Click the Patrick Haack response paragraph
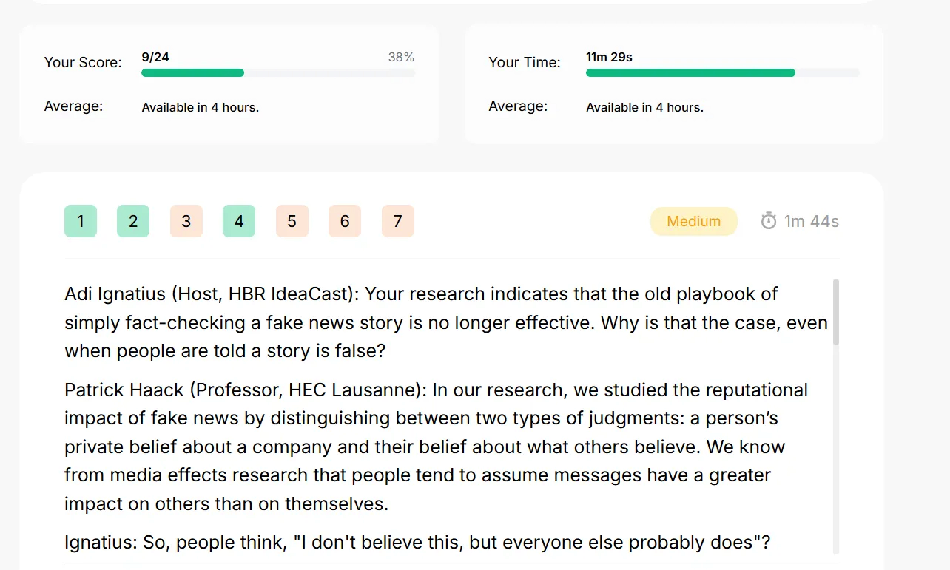Screen dimensions: 950x570 coord(437,447)
